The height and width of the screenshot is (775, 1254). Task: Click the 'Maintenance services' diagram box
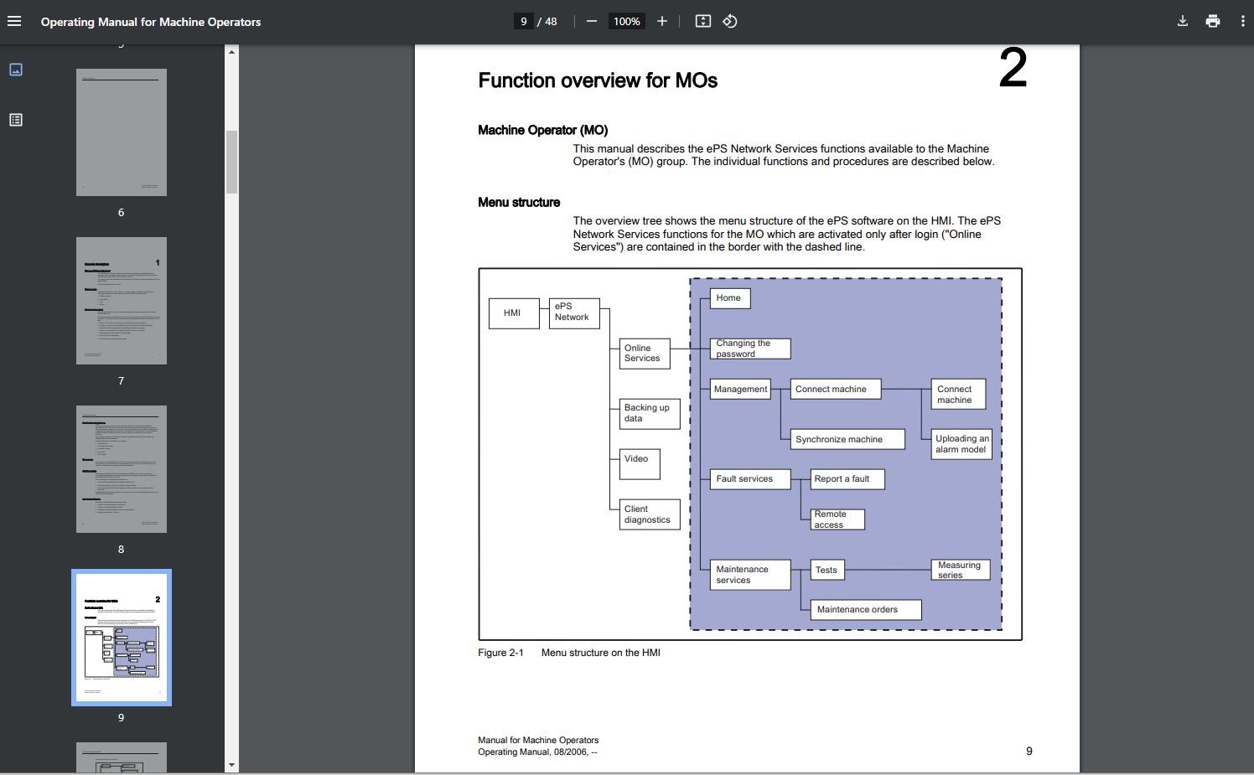[750, 575]
